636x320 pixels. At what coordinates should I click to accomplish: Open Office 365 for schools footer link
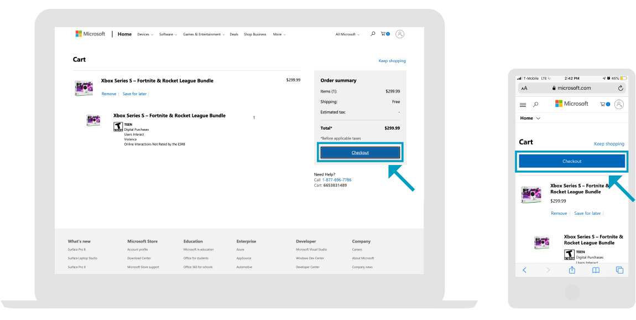198,267
